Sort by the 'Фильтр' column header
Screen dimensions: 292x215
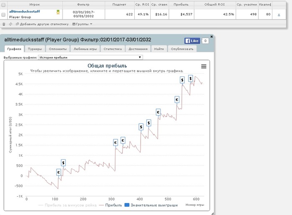tap(83, 5)
